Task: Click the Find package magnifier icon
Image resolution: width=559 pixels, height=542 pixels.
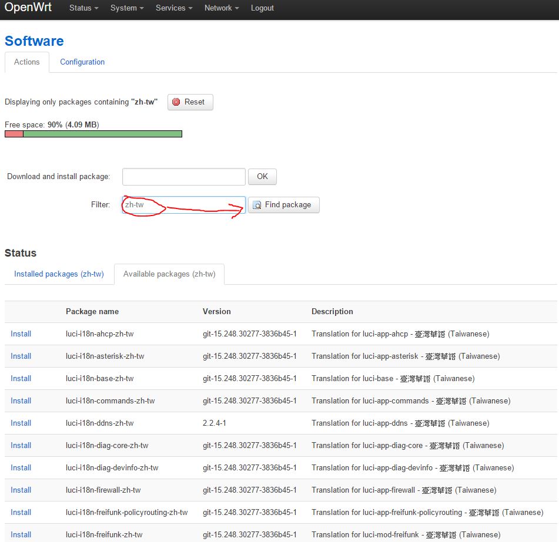Action: pos(257,205)
